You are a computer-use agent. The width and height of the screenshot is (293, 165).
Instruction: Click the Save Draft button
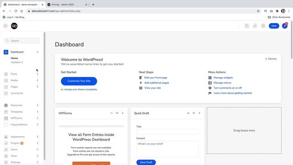pyautogui.click(x=146, y=162)
